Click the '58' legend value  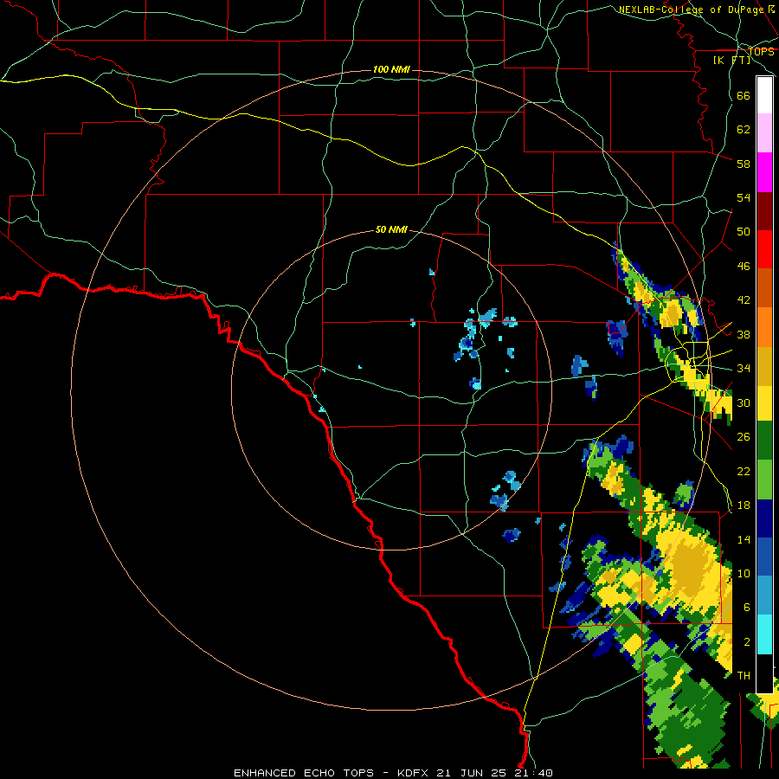[x=744, y=164]
